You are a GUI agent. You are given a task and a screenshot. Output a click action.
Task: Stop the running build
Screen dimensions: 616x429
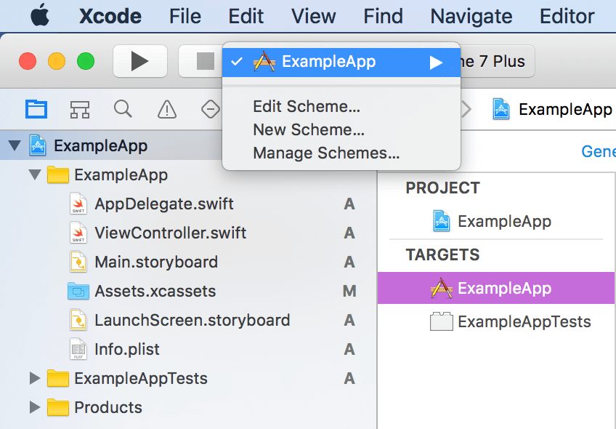[200, 61]
